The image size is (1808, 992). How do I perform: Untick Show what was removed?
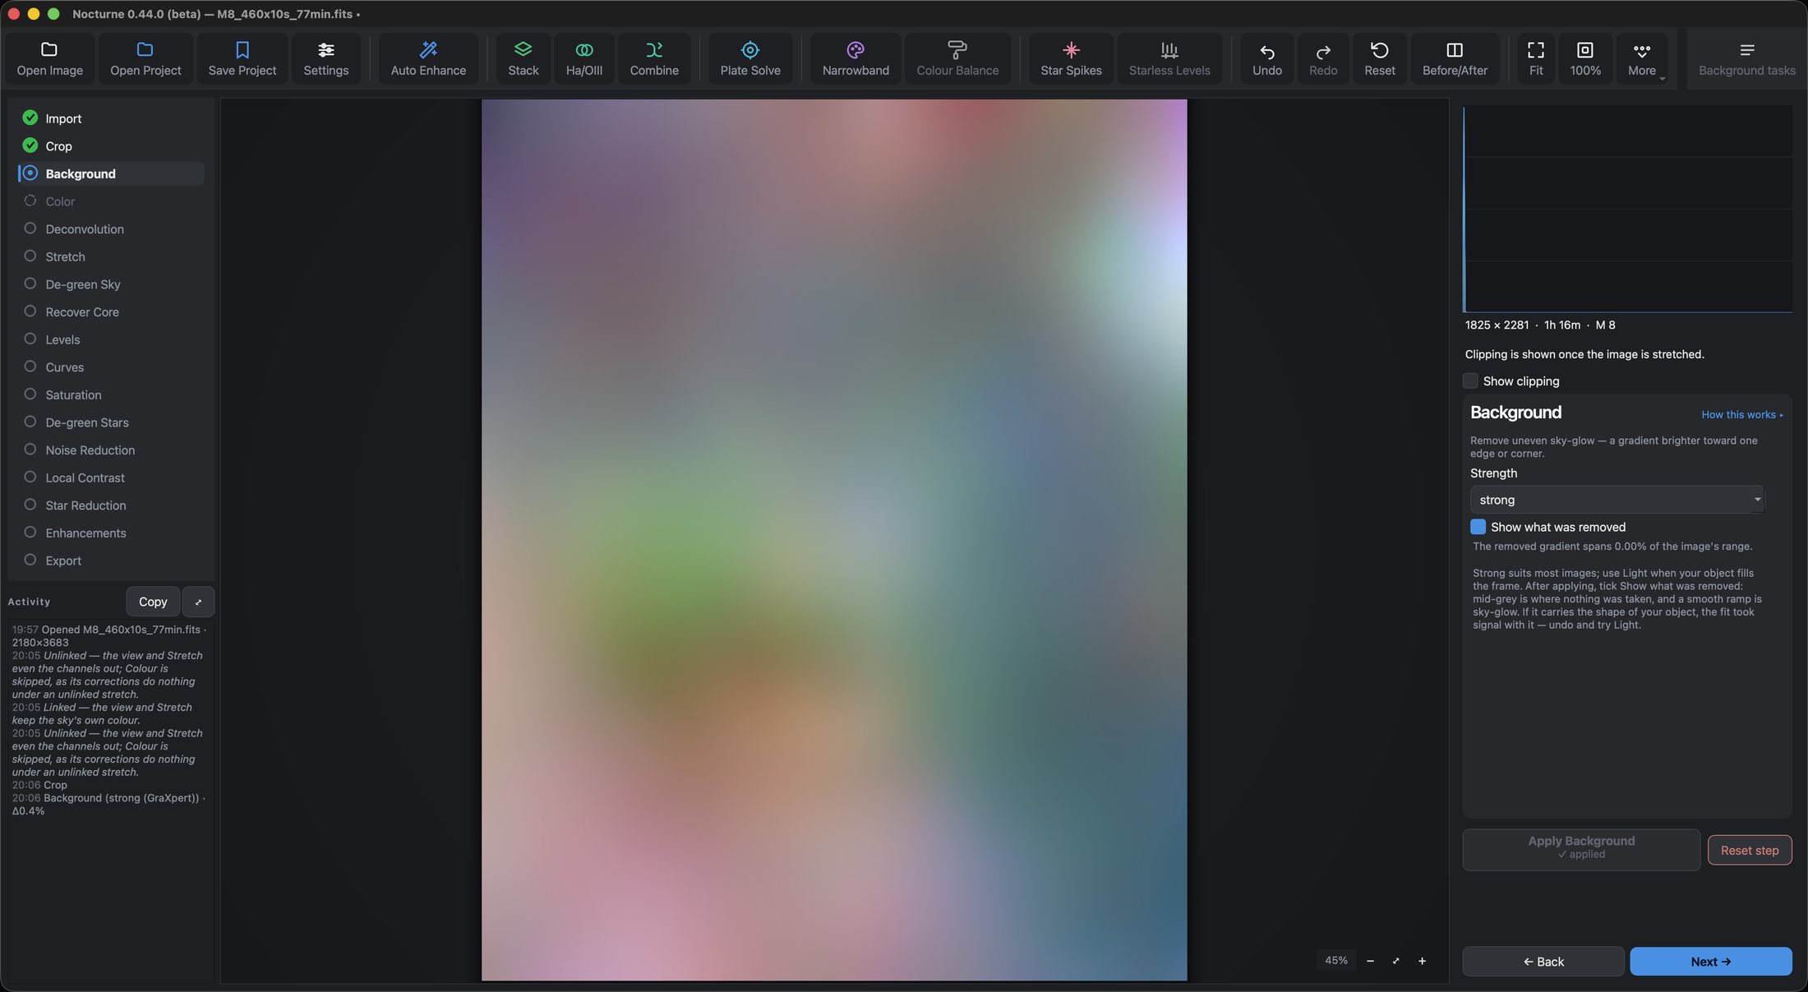1478,527
